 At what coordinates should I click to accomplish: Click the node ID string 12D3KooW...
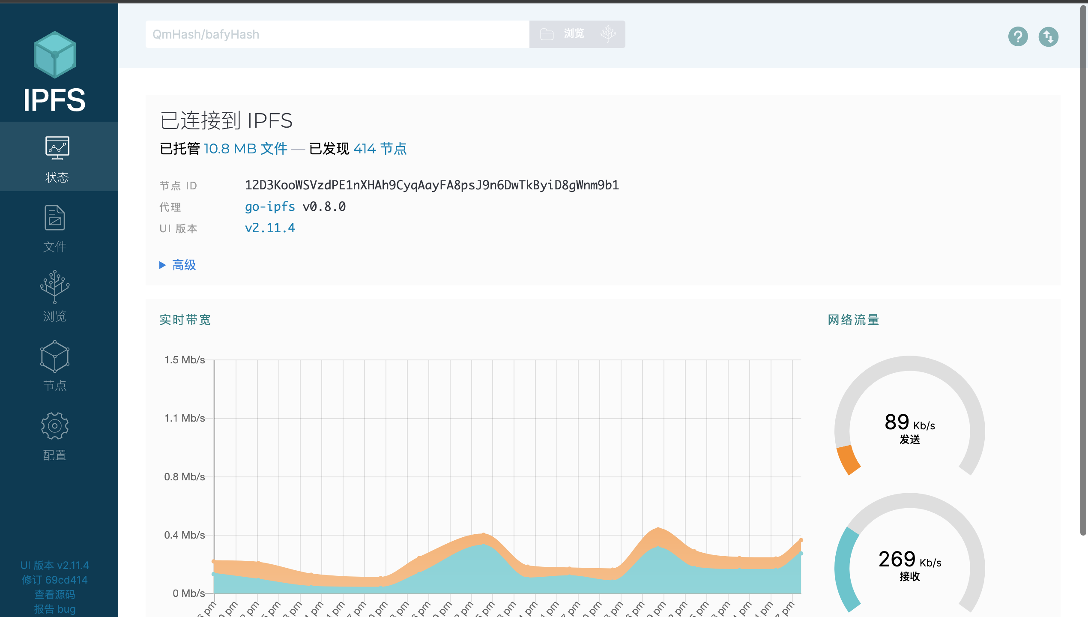[432, 185]
